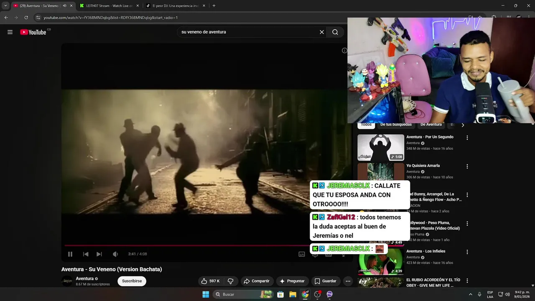Open options for EL RUBIO ACORDEÓN video
This screenshot has width=535, height=301.
(467, 281)
